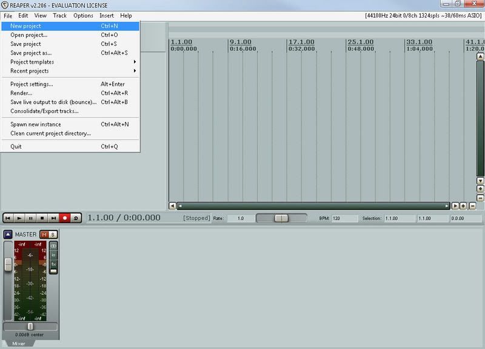Click the horizontal scrollbar left arrow button
The width and height of the screenshot is (485, 349).
[x=173, y=206]
